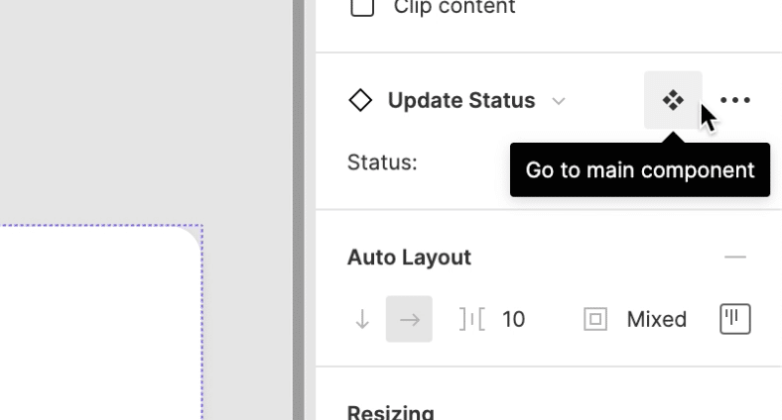Expand the Update Status chevron dropdown
The height and width of the screenshot is (420, 782).
[559, 101]
